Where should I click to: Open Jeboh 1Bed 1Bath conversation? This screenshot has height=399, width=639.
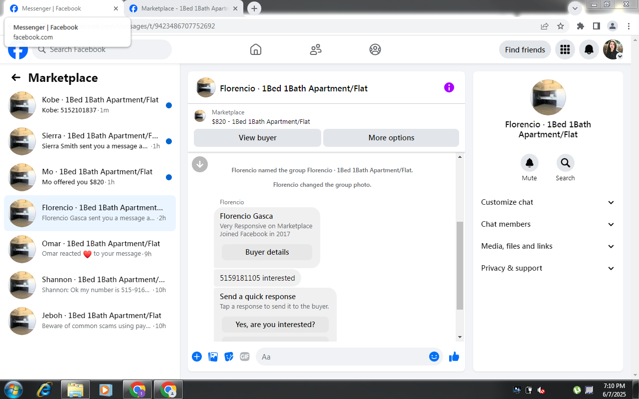coord(90,321)
